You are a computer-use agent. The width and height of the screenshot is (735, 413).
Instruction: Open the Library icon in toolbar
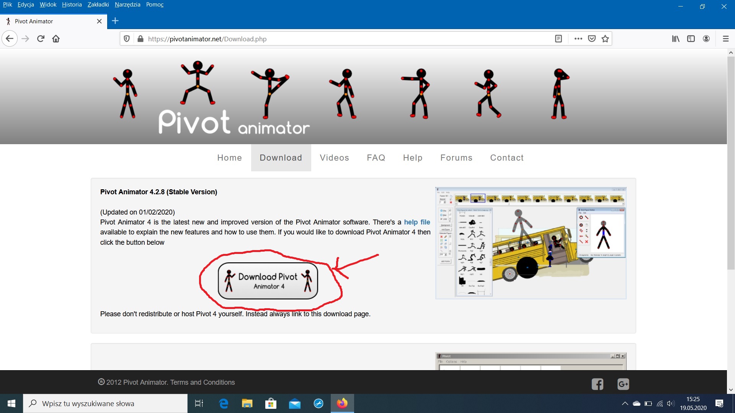[x=676, y=39]
